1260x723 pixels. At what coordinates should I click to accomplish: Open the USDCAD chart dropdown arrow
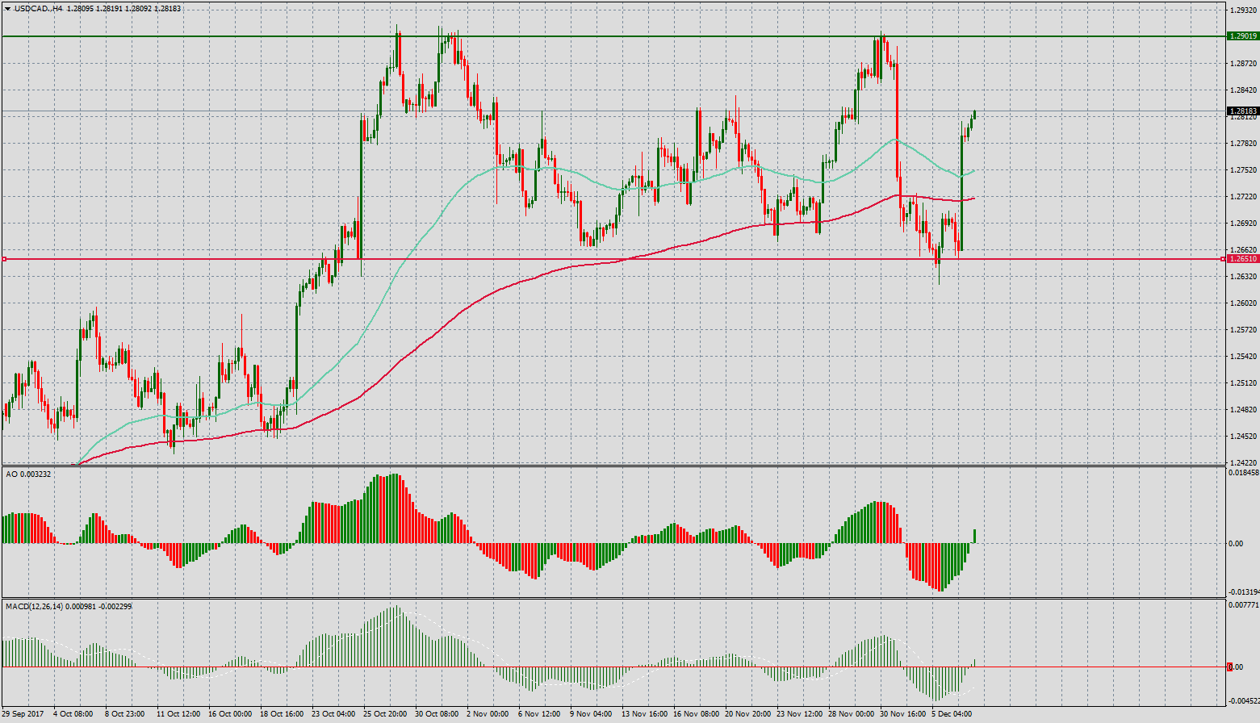pos(7,9)
